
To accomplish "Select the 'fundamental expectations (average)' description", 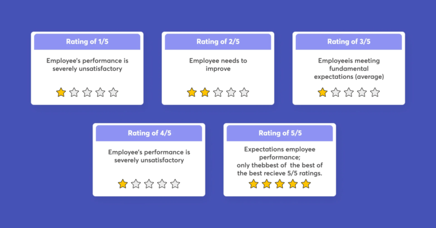I will (x=349, y=73).
